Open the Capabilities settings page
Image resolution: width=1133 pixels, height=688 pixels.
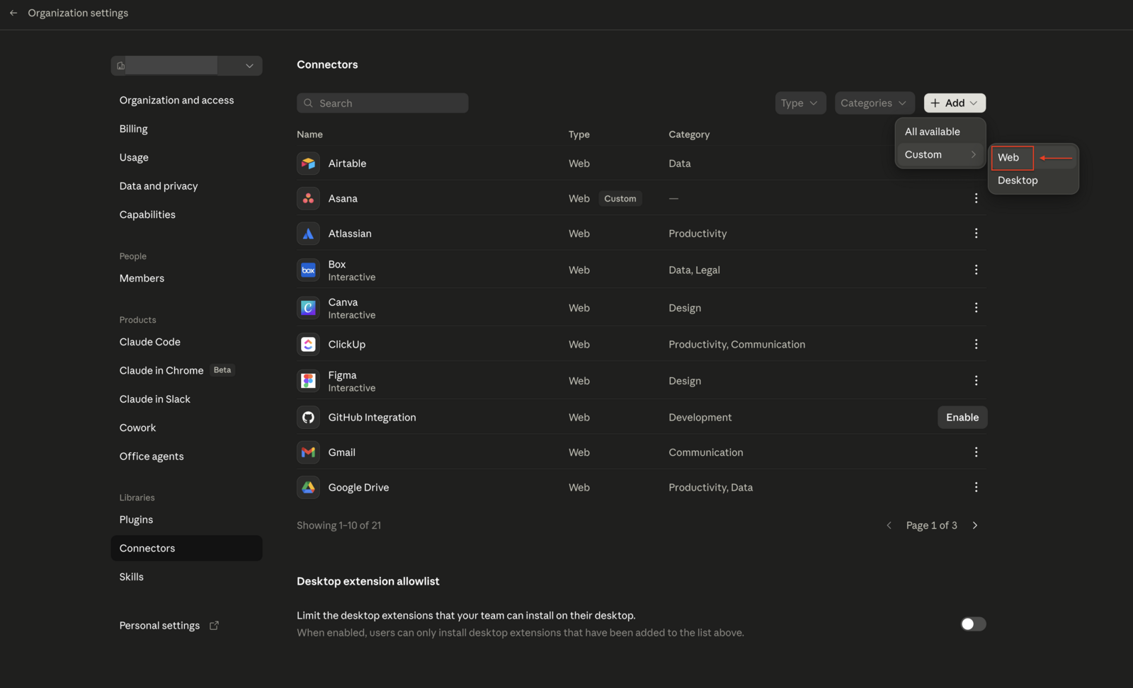(147, 215)
